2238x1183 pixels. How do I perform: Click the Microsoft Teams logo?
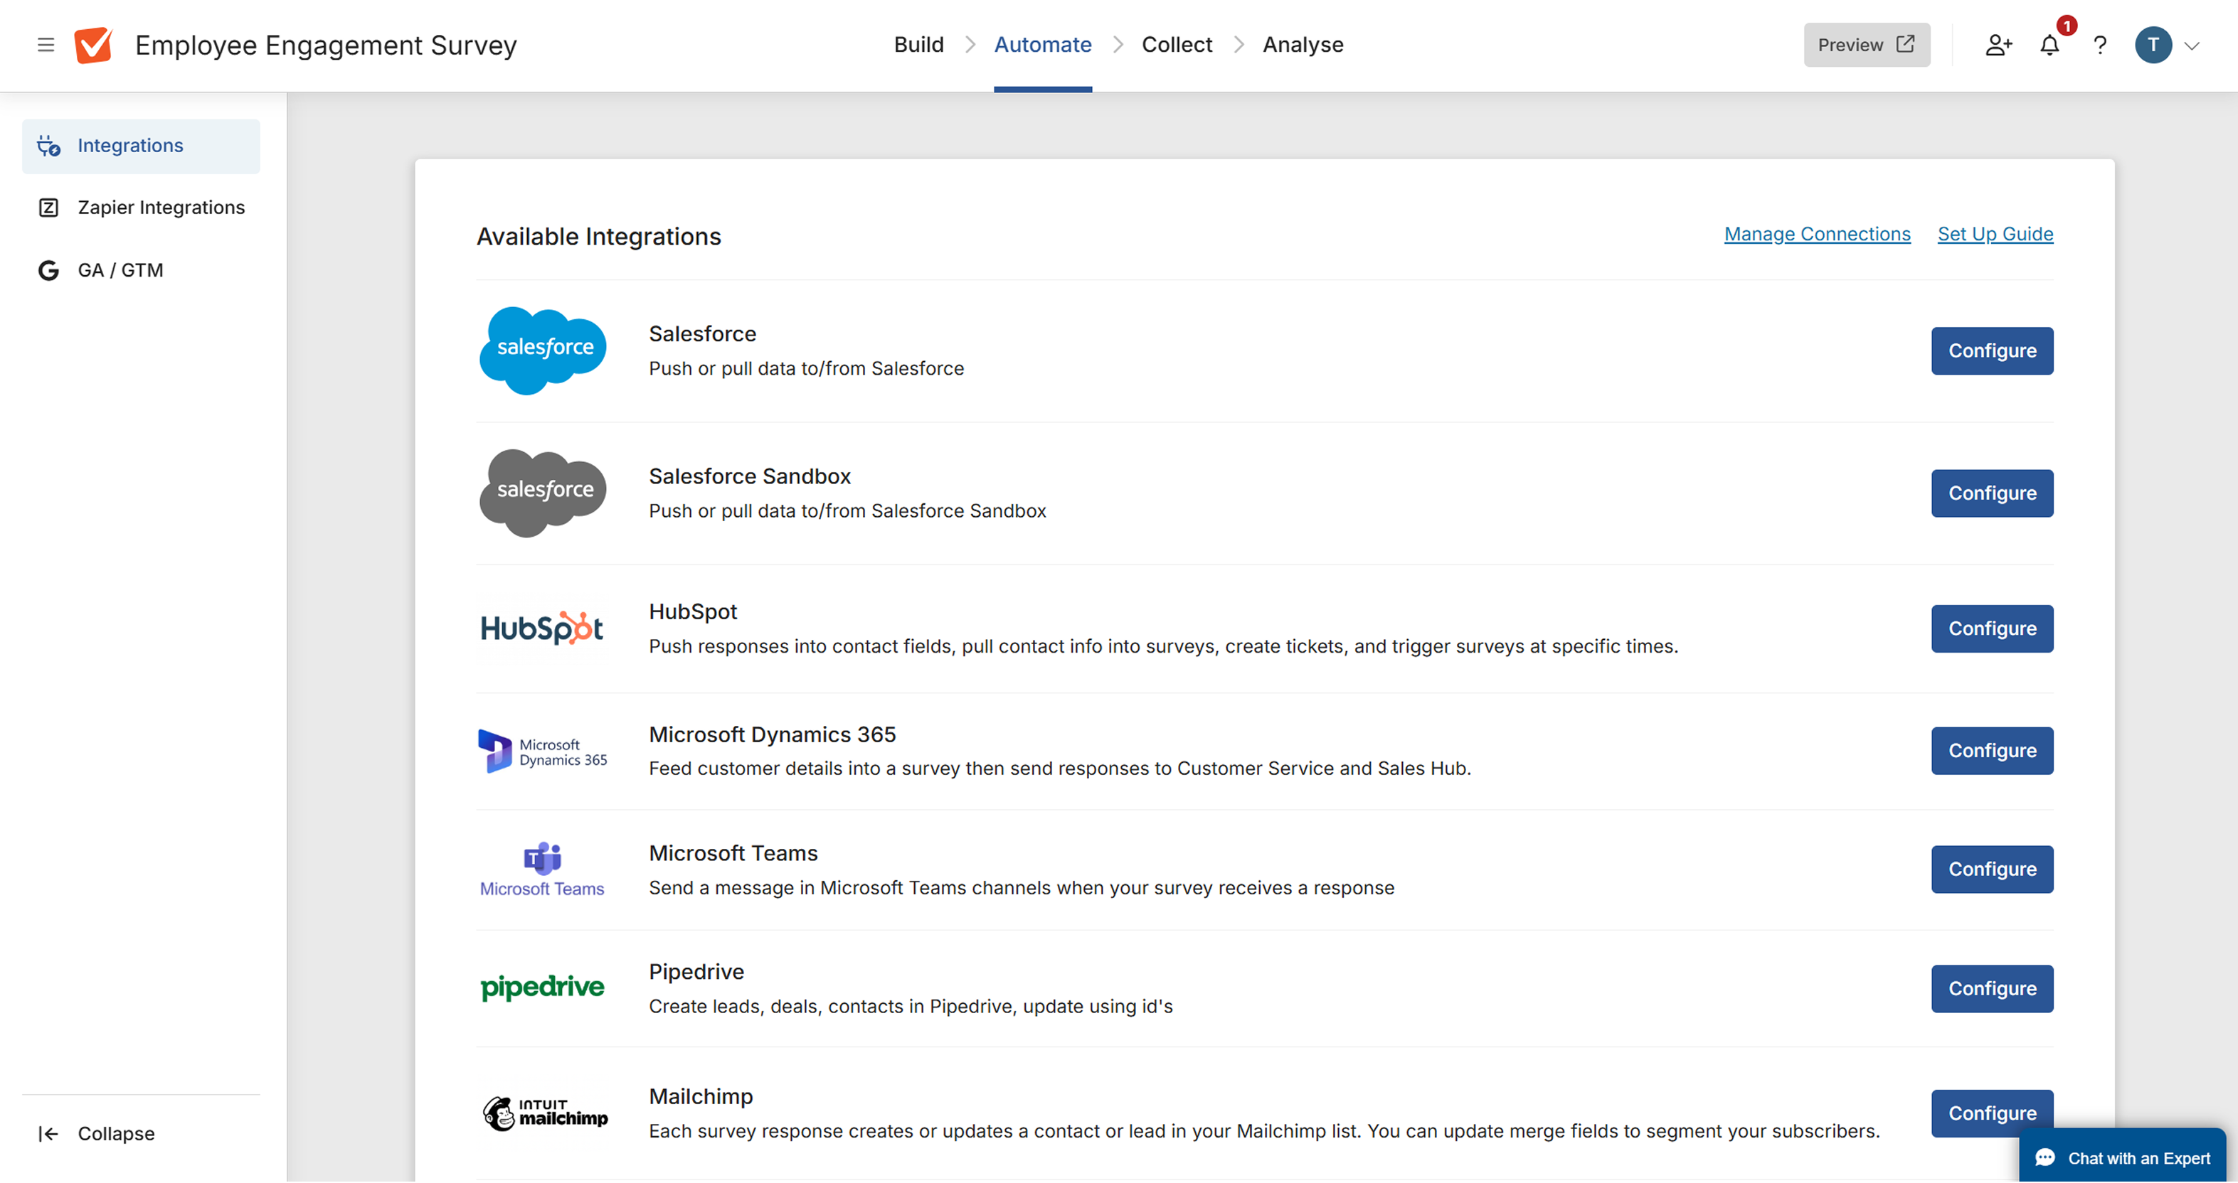[x=542, y=869]
